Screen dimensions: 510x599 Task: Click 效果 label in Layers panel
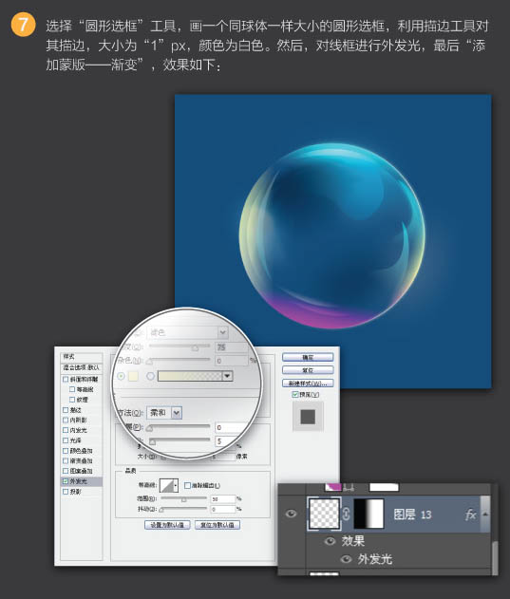point(353,541)
